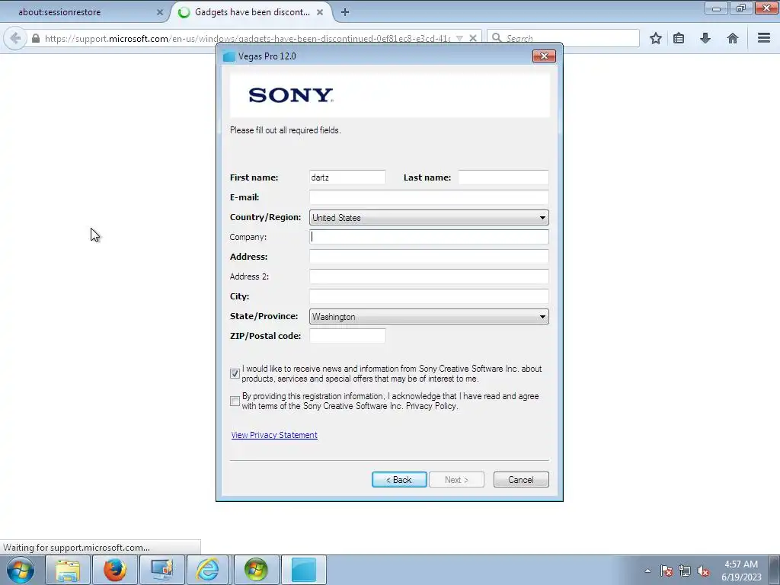Open the Firefox hamburger menu
The image size is (780, 585).
(x=764, y=38)
